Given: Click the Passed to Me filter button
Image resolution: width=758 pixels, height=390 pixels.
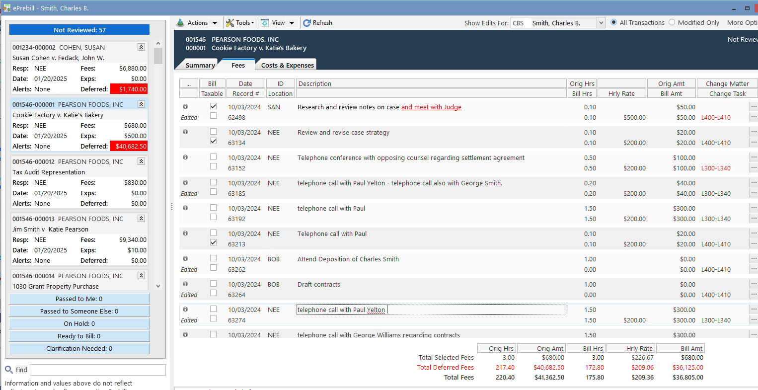Looking at the screenshot, I should pyautogui.click(x=79, y=299).
